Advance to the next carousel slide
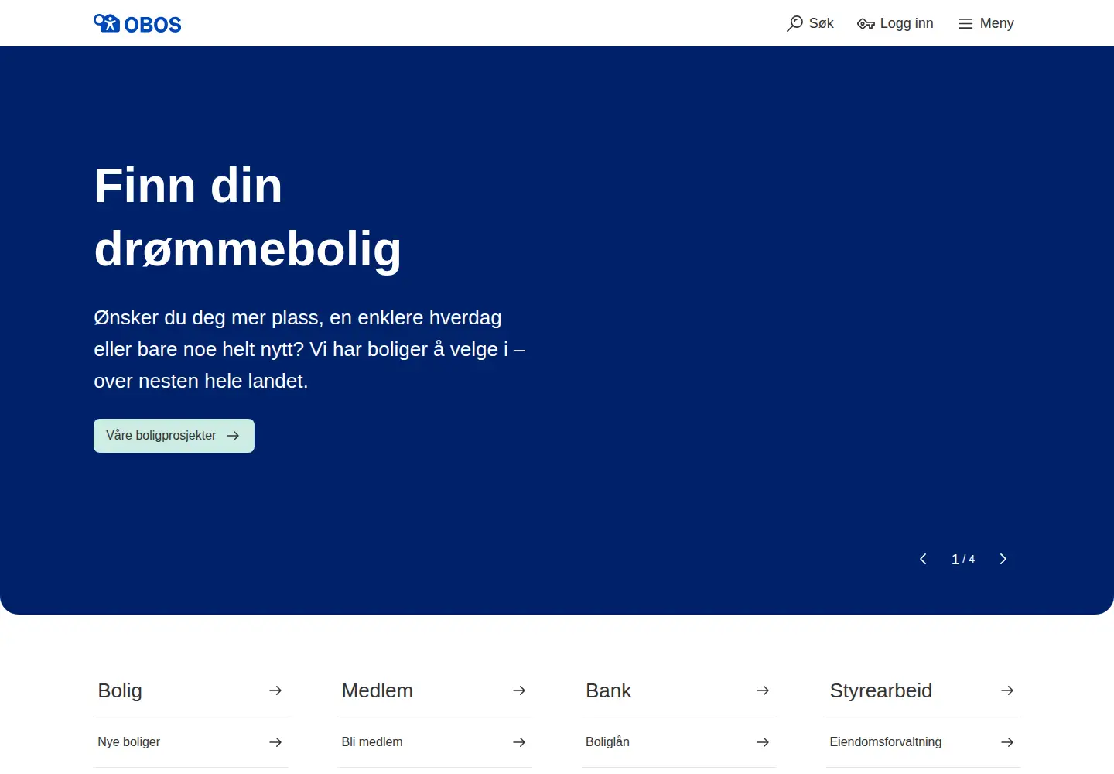1114x774 pixels. tap(1003, 559)
